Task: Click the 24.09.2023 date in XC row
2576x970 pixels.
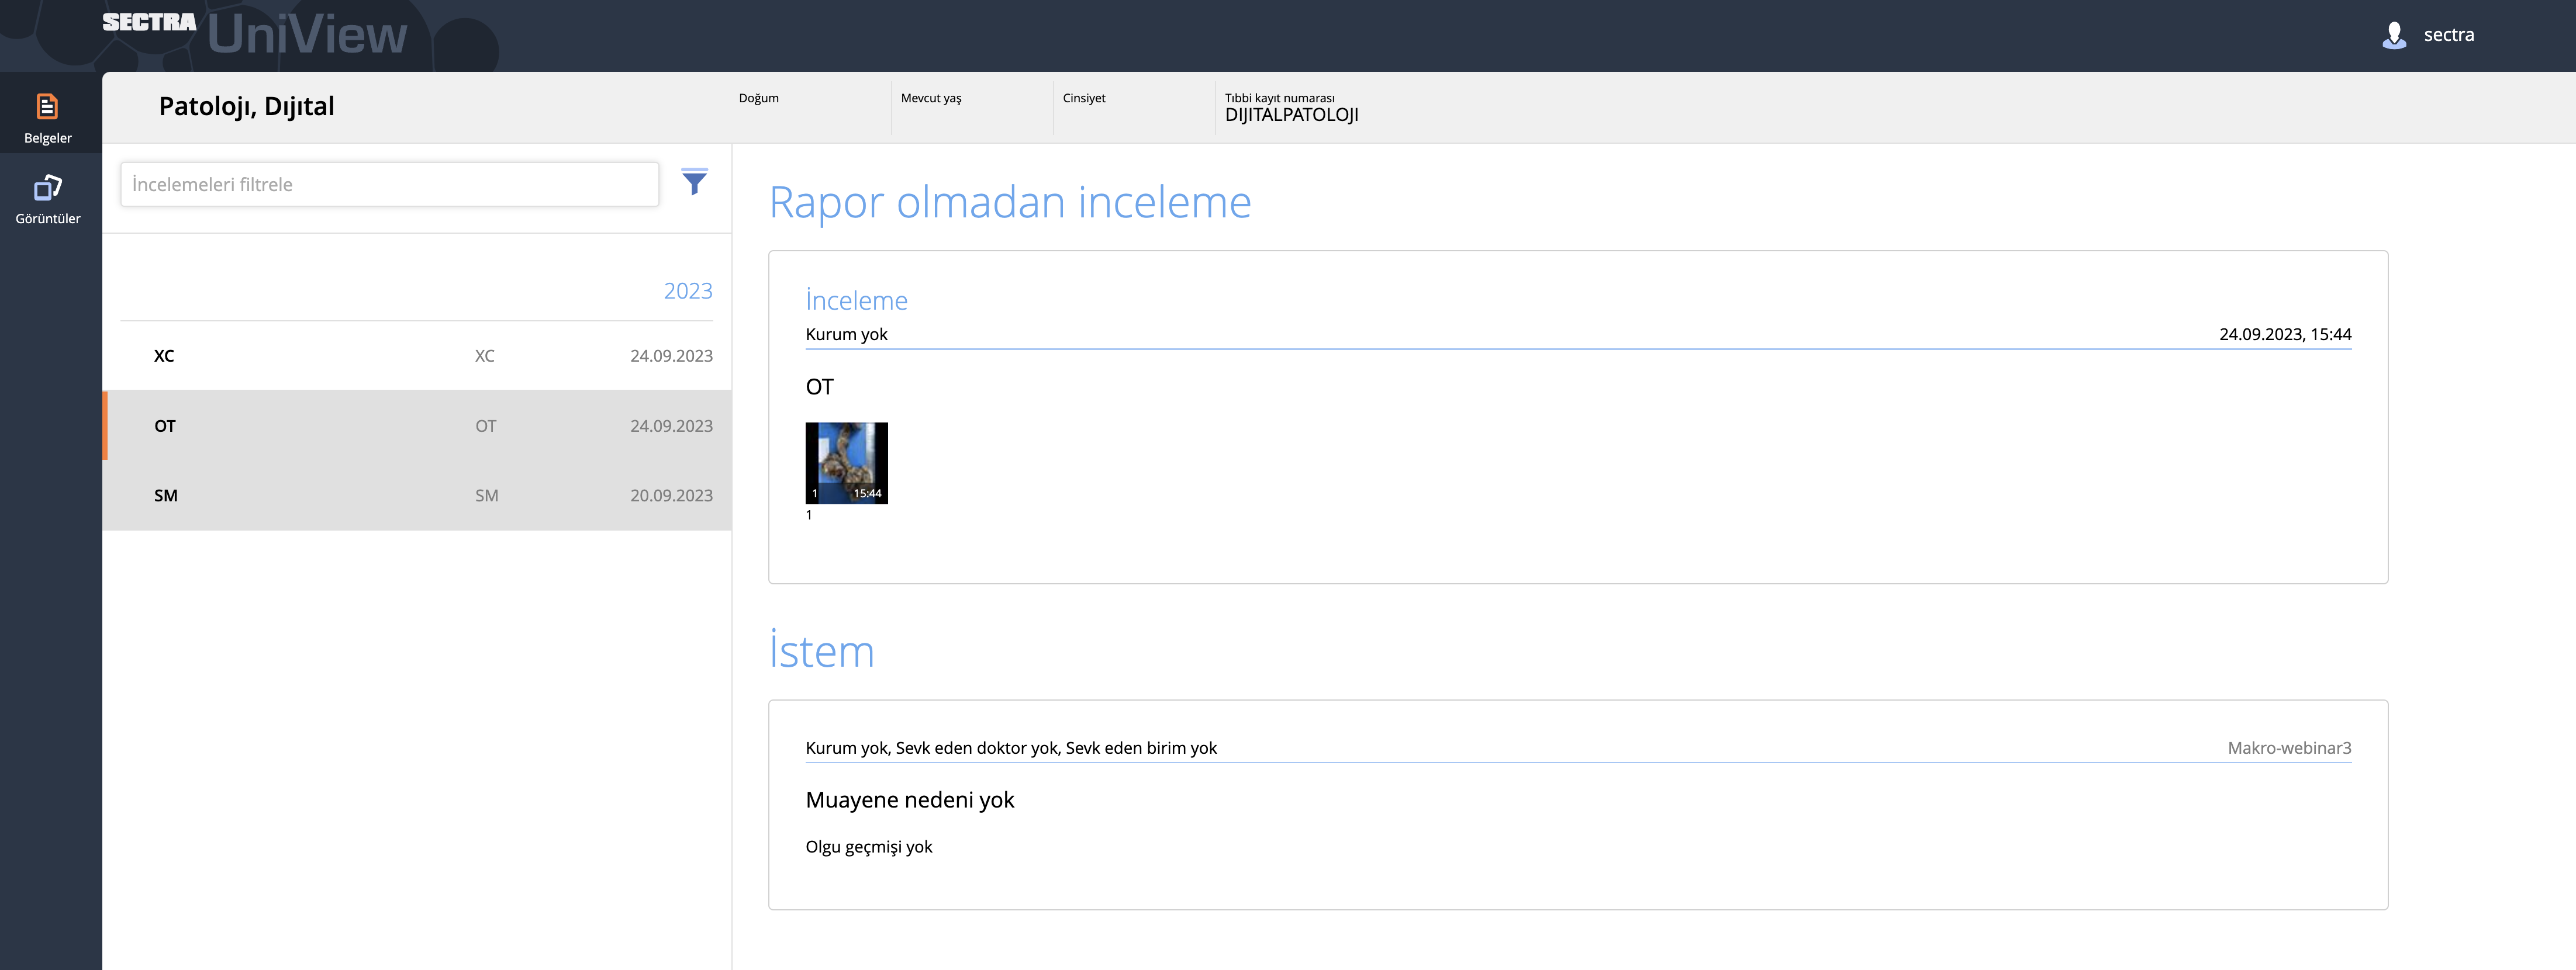Action: [x=670, y=356]
